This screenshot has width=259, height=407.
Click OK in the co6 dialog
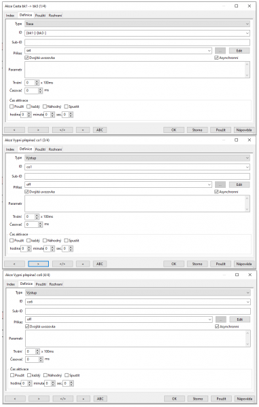coord(174,398)
